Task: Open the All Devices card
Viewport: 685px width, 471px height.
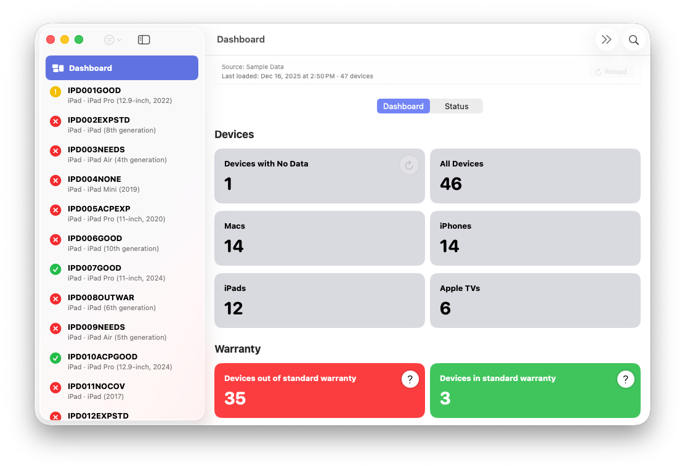Action: 535,176
